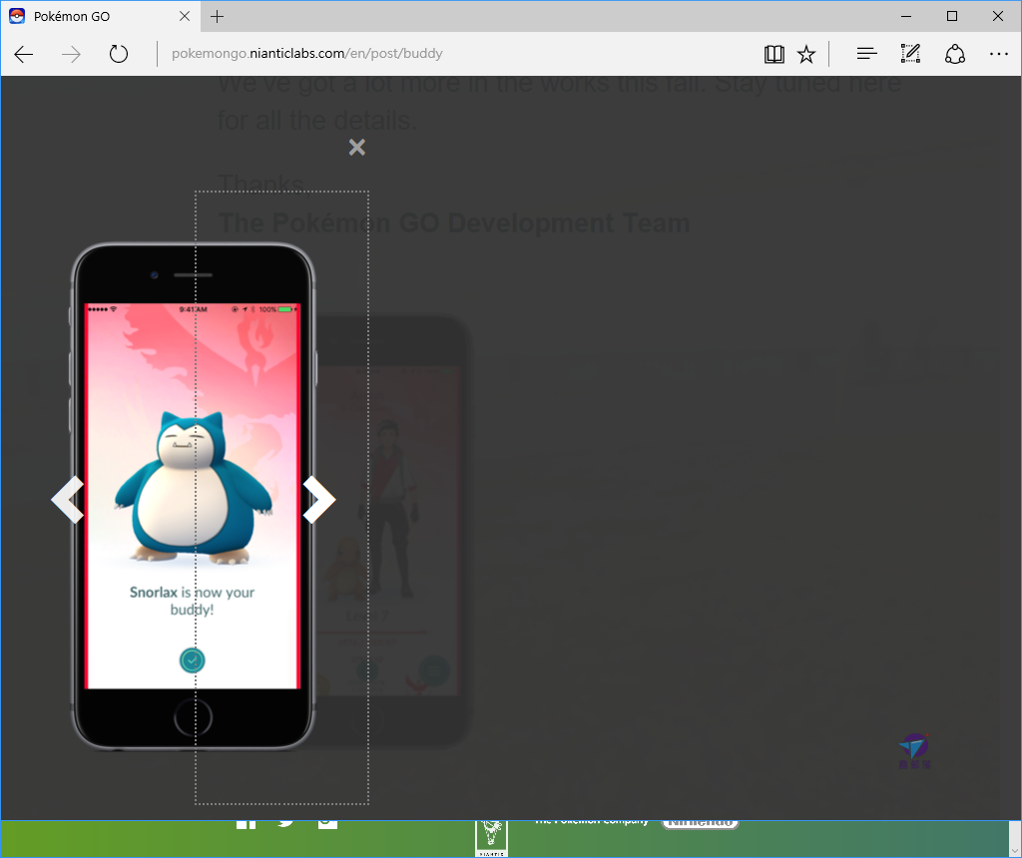Image resolution: width=1022 pixels, height=858 pixels.
Task: Go back to the previous page
Action: 24,54
